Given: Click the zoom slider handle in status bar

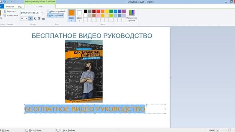Looking at the screenshot, I should (x=229, y=131).
